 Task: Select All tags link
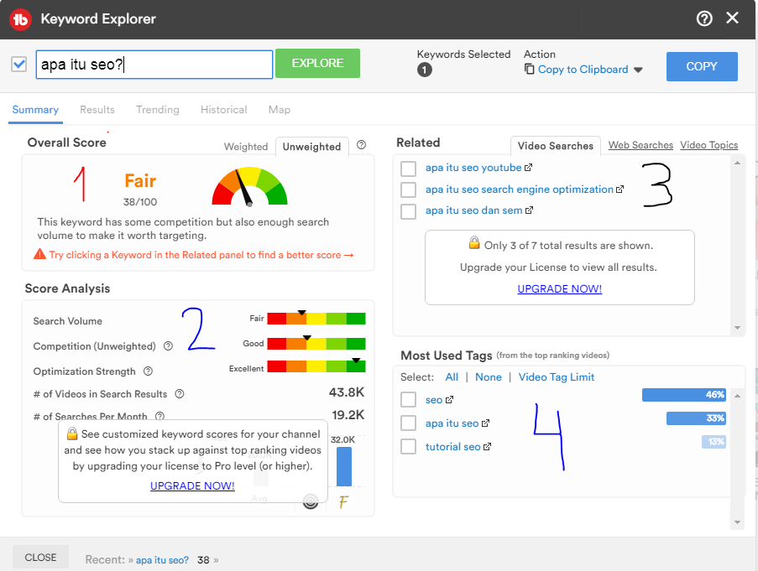coord(452,377)
